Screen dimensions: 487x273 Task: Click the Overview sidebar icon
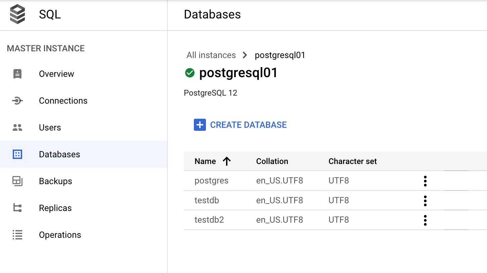click(x=17, y=74)
